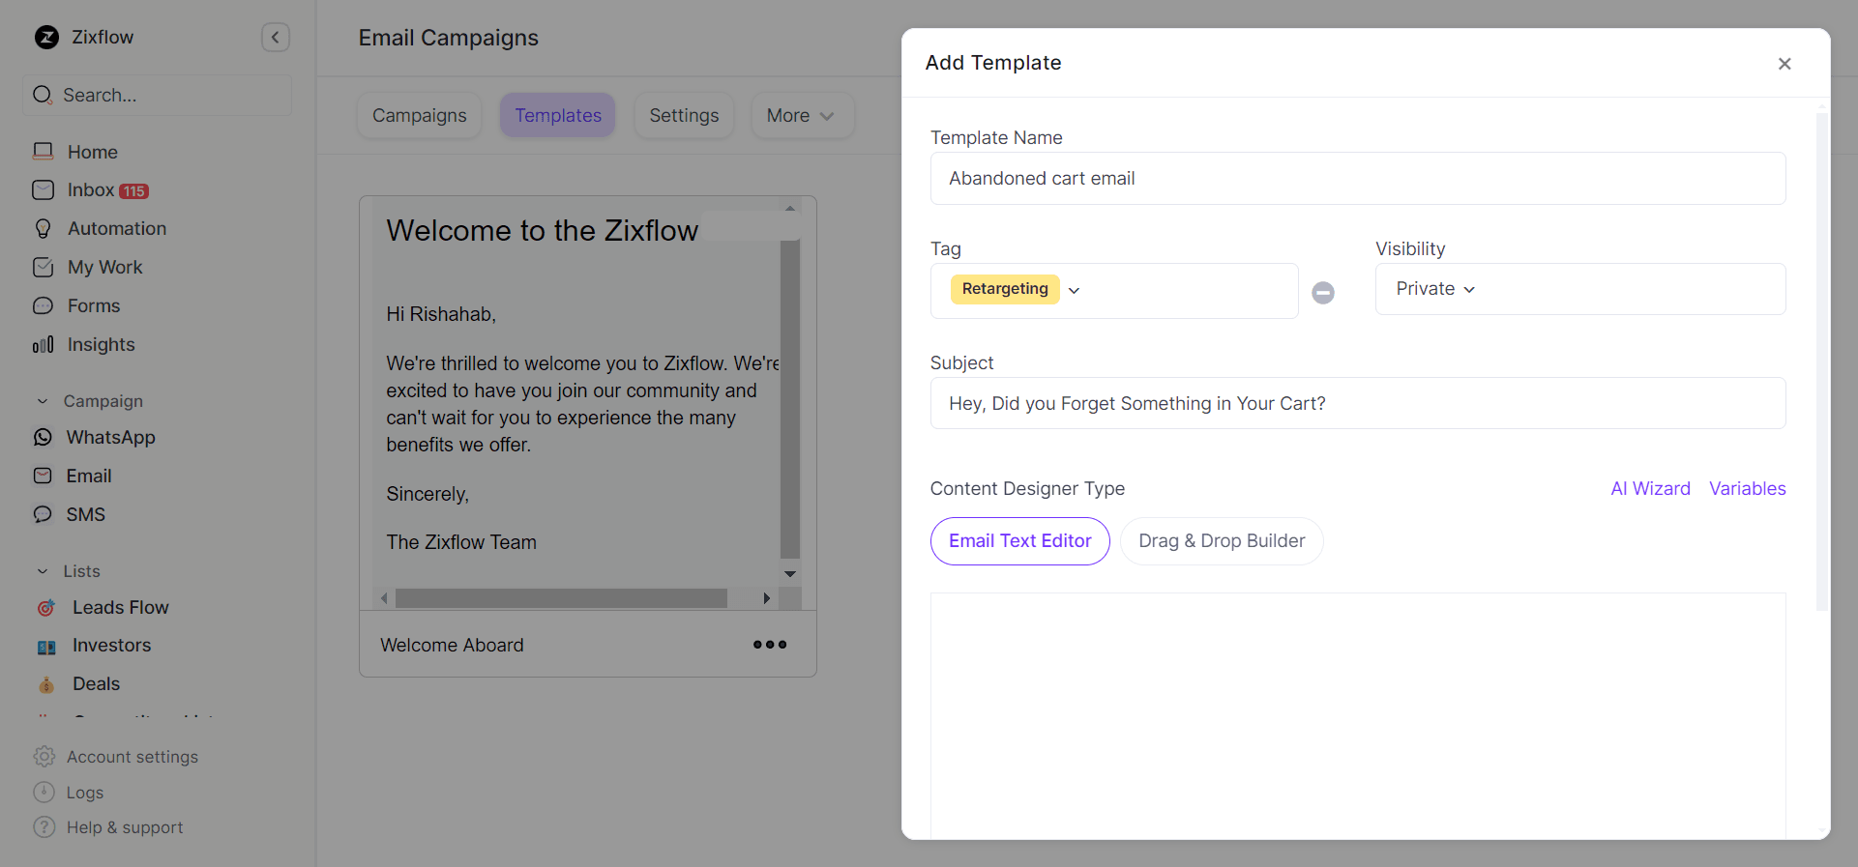
Task: Click the Insights bar chart icon
Action: tap(44, 345)
